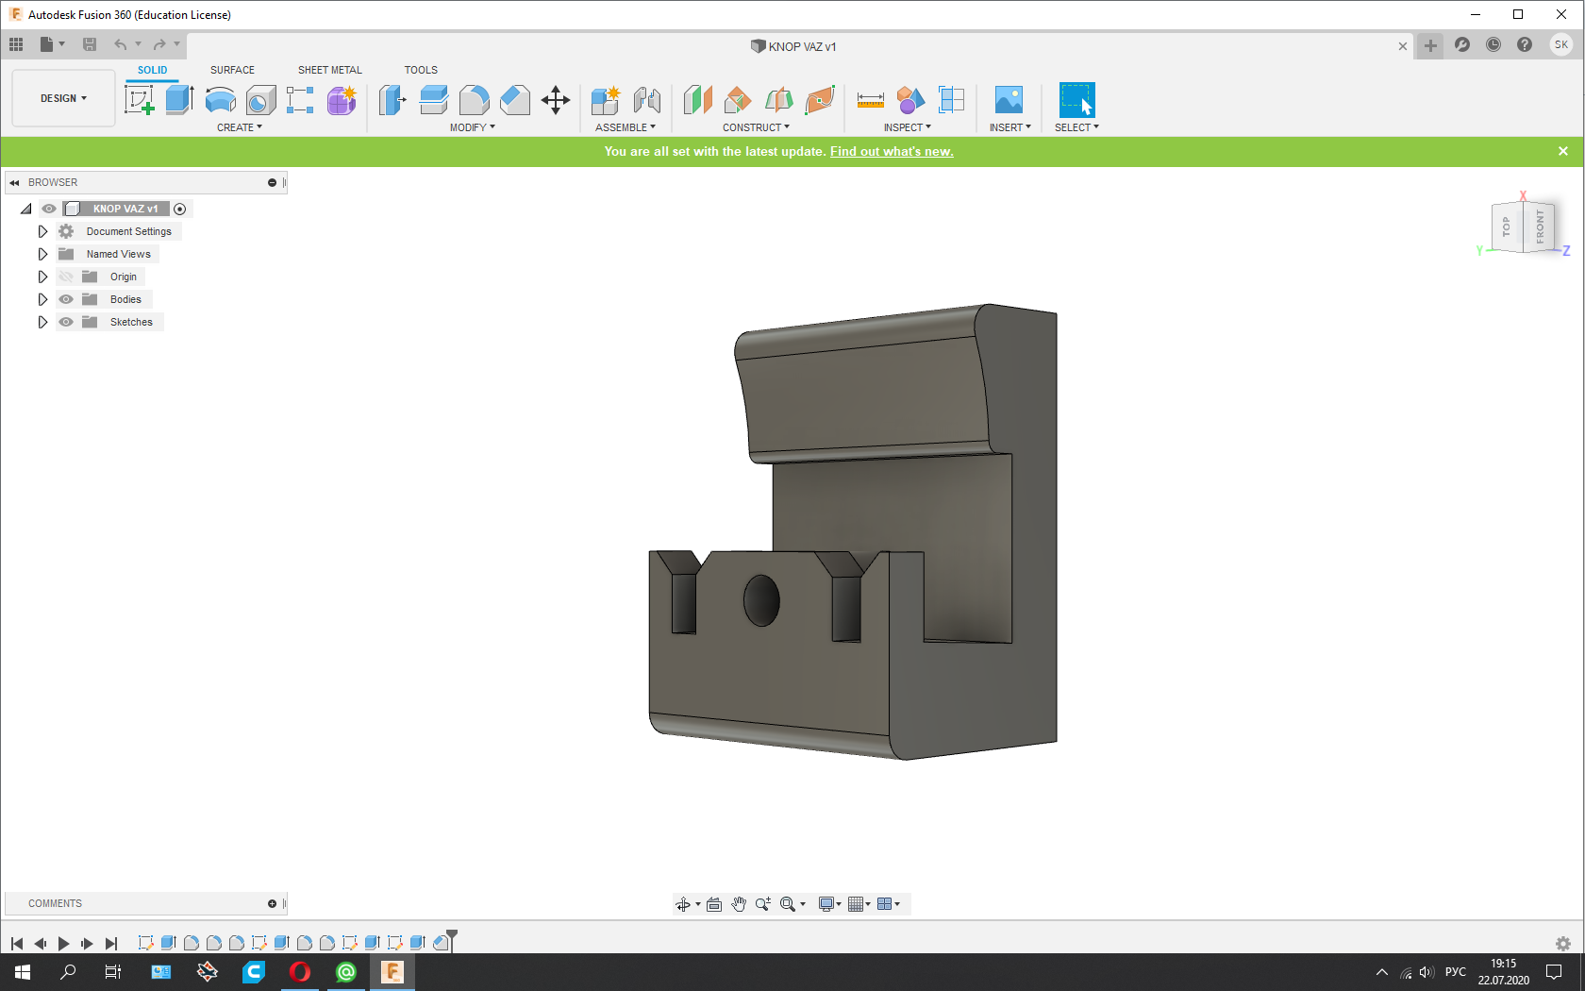Open the MODIFY dropdown menu

[x=472, y=127]
